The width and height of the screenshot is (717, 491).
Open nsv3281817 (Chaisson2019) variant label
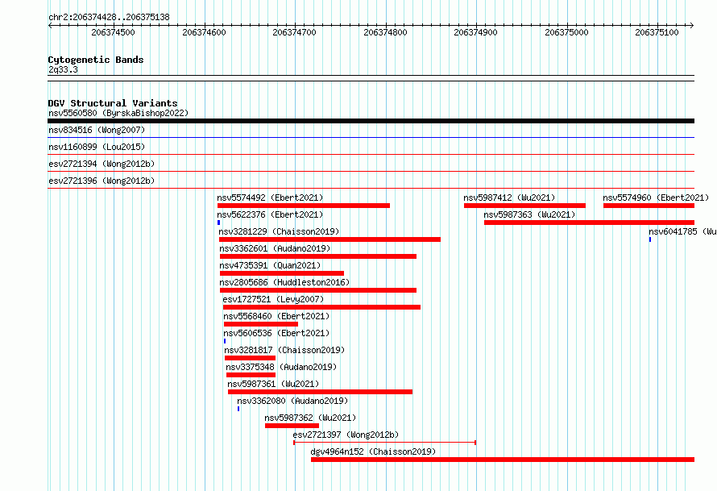coord(284,350)
